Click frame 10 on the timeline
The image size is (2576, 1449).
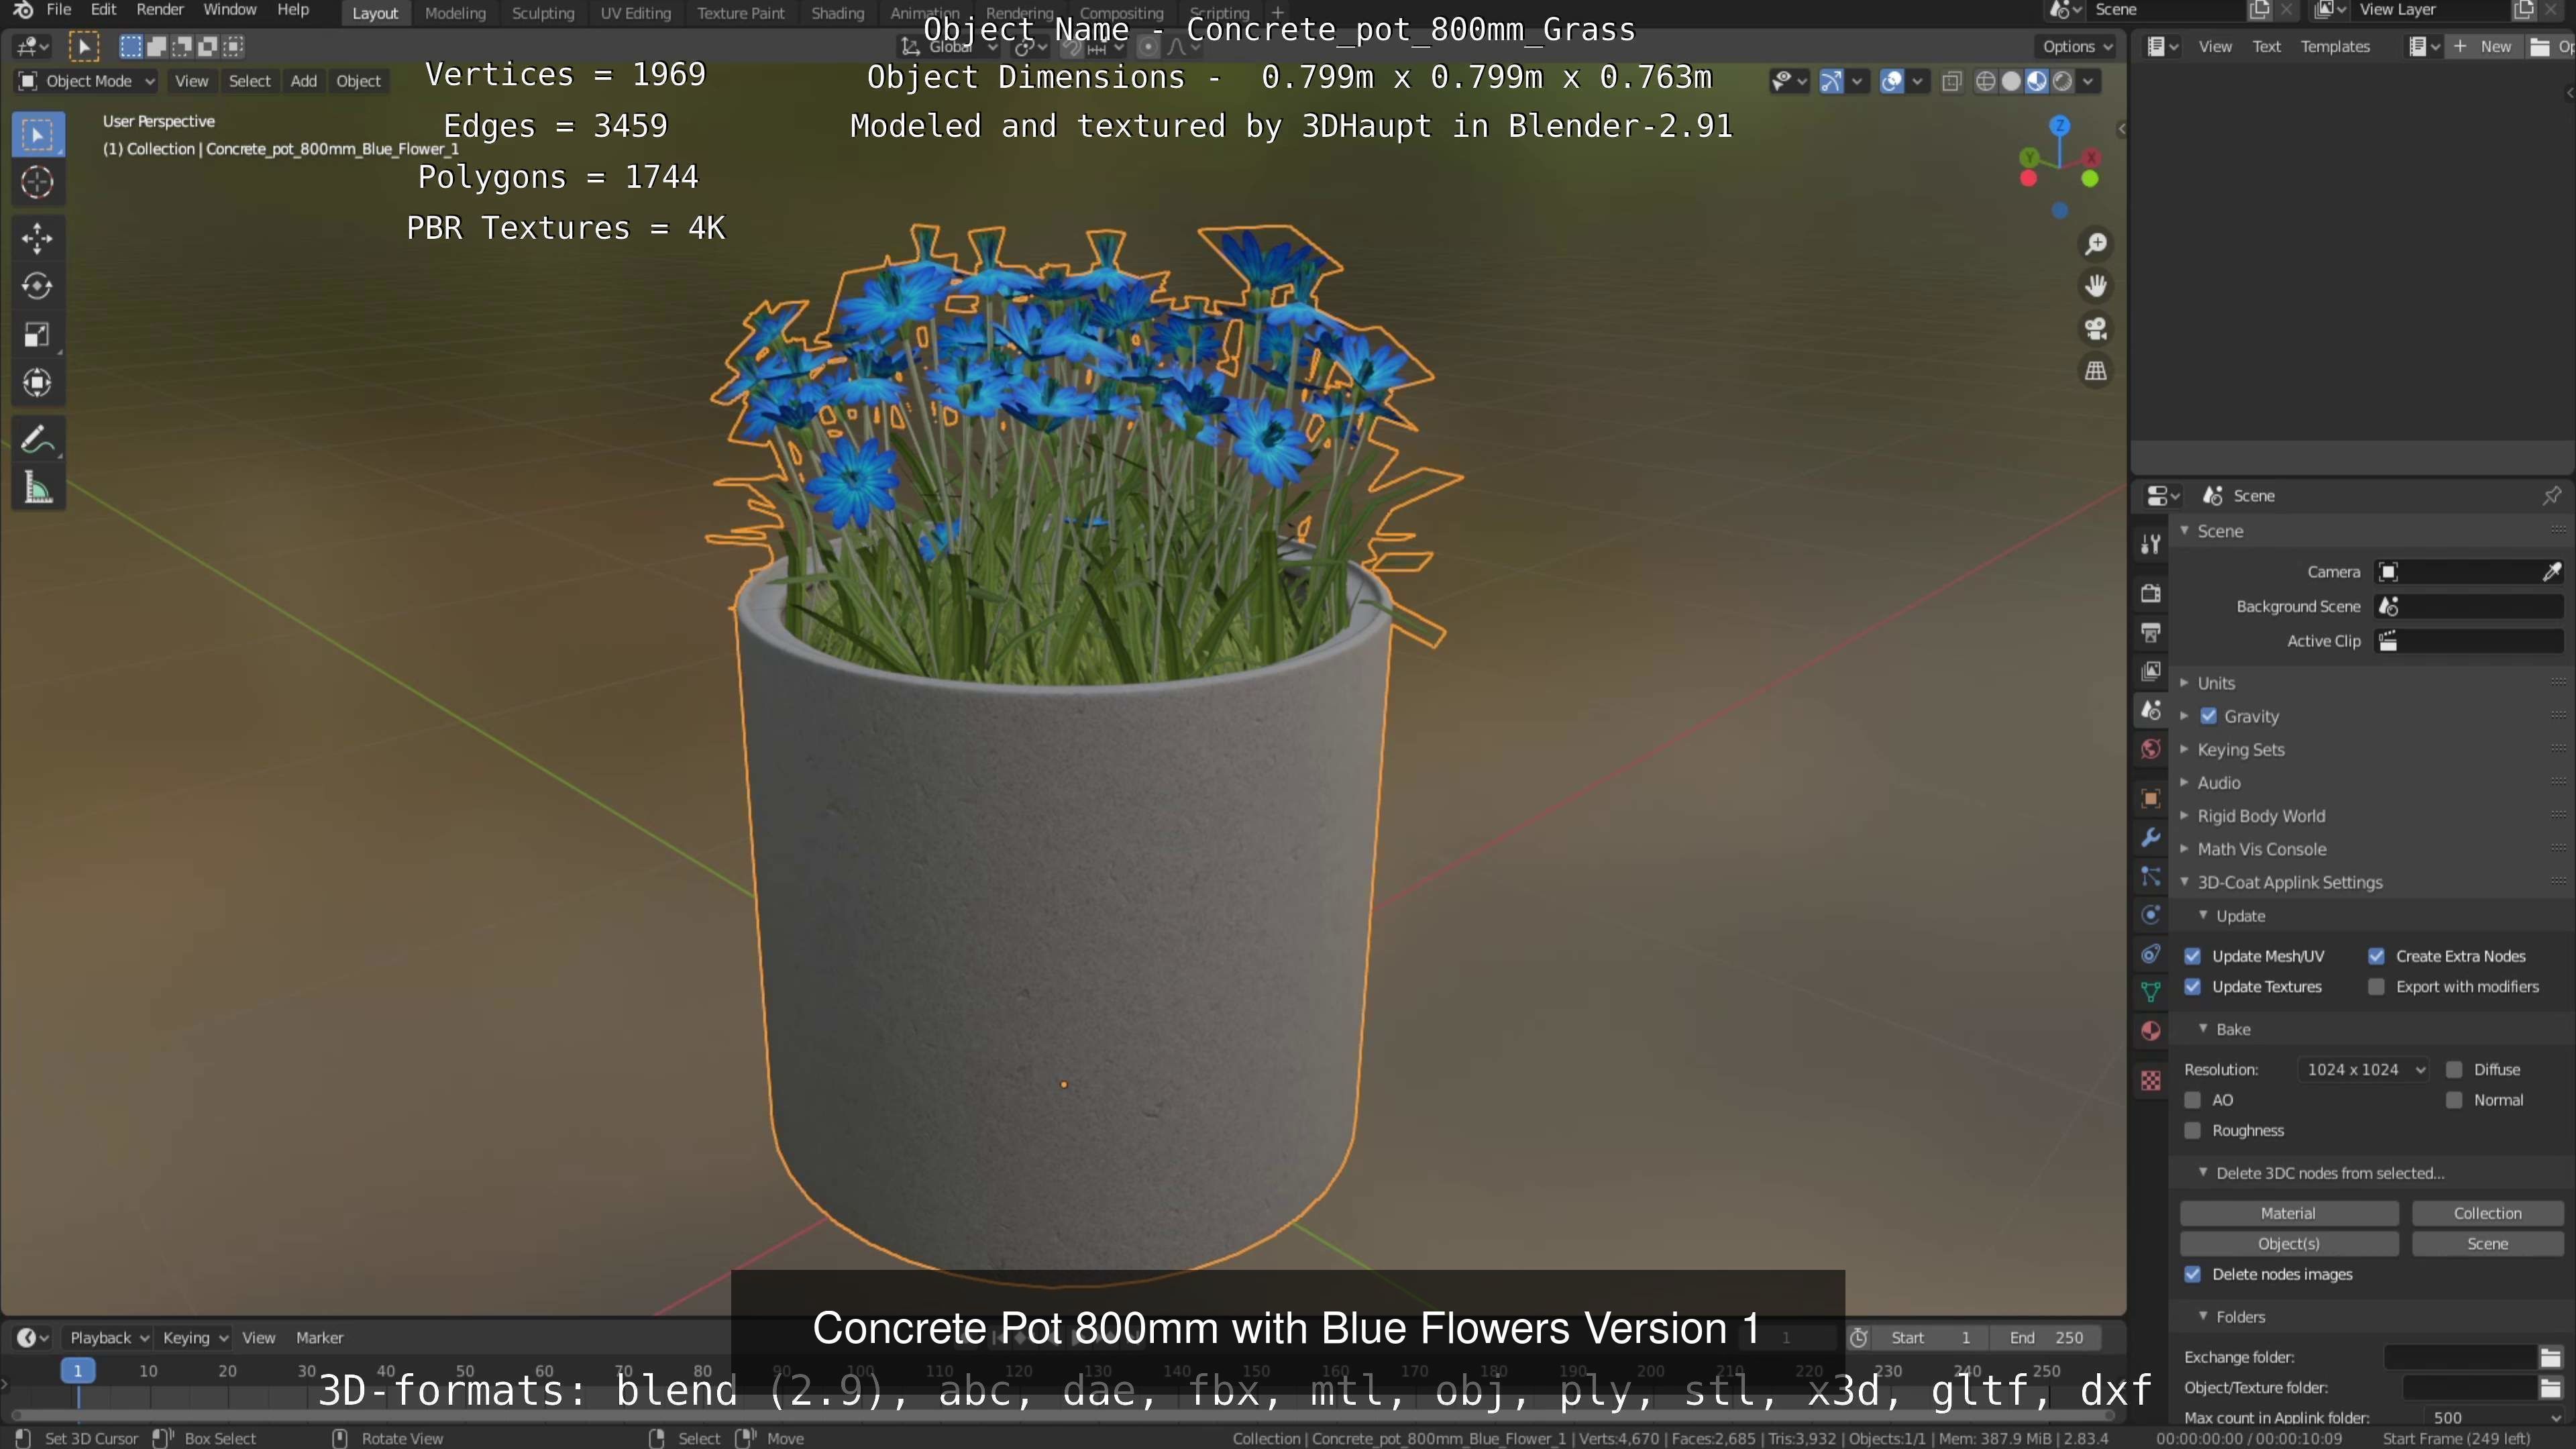coord(148,1371)
